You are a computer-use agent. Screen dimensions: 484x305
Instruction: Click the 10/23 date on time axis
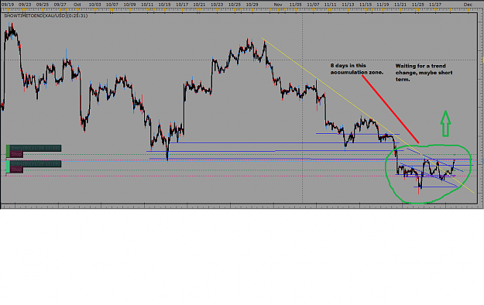217,5
